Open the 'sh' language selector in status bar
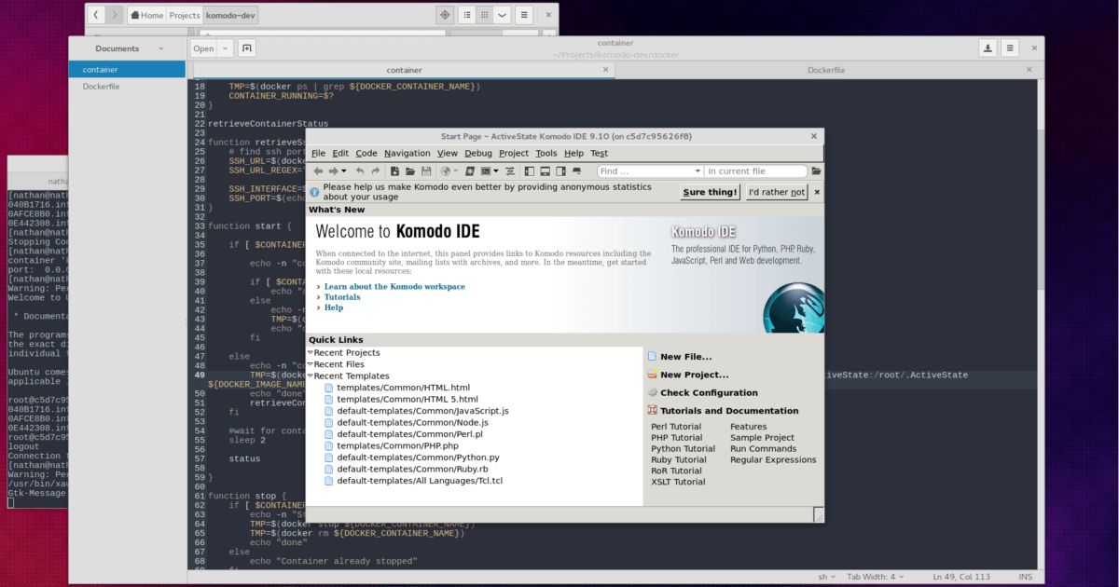The height and width of the screenshot is (587, 1119). [825, 578]
